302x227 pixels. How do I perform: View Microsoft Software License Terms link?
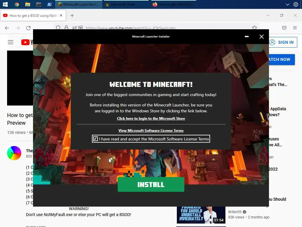click(151, 131)
